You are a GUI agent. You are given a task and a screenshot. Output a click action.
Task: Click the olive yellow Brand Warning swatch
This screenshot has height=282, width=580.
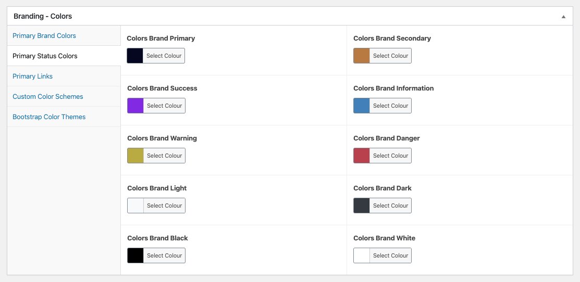tap(135, 156)
